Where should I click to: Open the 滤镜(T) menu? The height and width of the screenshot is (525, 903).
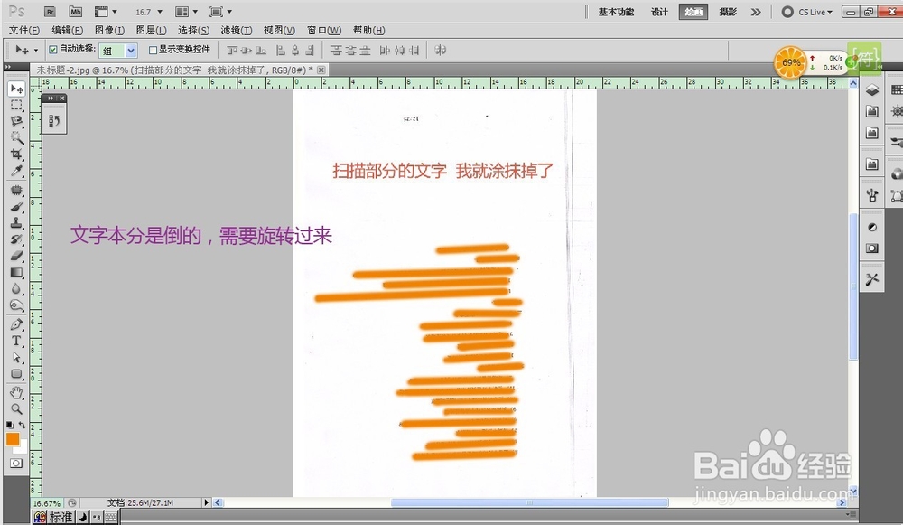[x=237, y=30]
